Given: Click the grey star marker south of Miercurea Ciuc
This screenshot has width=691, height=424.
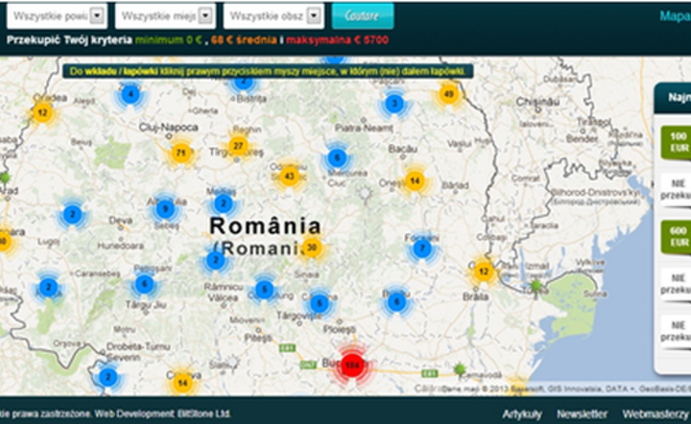Looking at the screenshot, I should [x=365, y=193].
